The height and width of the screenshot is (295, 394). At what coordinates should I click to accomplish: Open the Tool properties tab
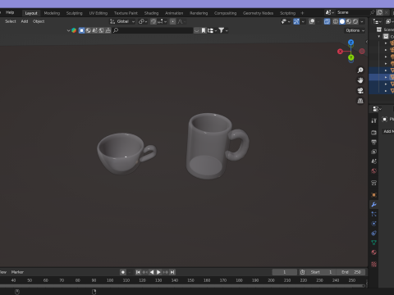(x=373, y=120)
